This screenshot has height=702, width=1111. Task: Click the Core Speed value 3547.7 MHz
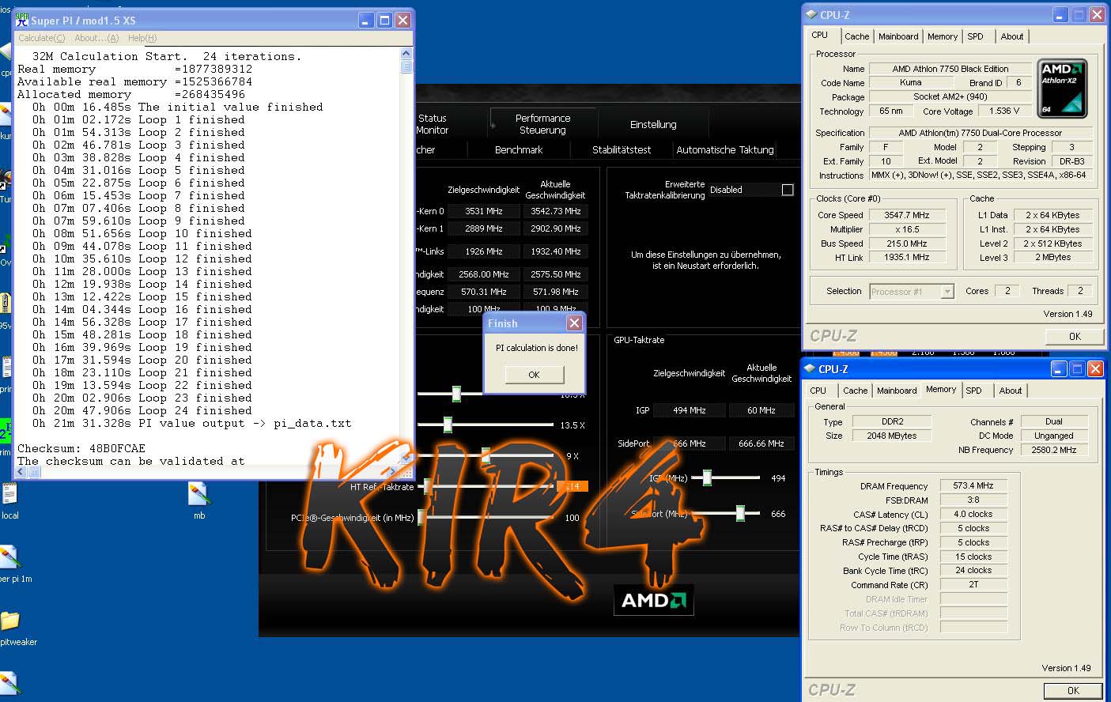coord(907,215)
